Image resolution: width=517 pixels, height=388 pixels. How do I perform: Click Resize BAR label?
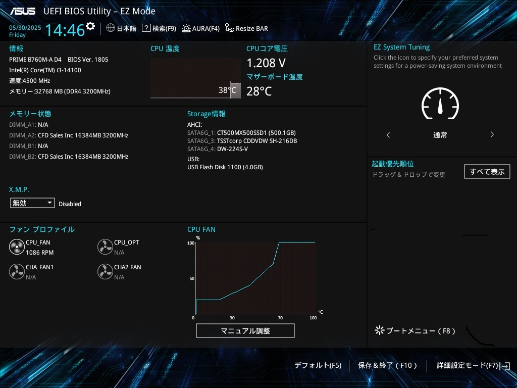pos(252,28)
